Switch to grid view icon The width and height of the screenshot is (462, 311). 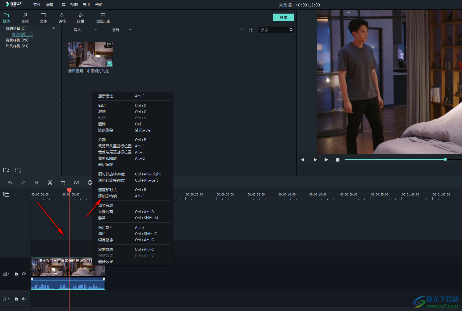(251, 30)
